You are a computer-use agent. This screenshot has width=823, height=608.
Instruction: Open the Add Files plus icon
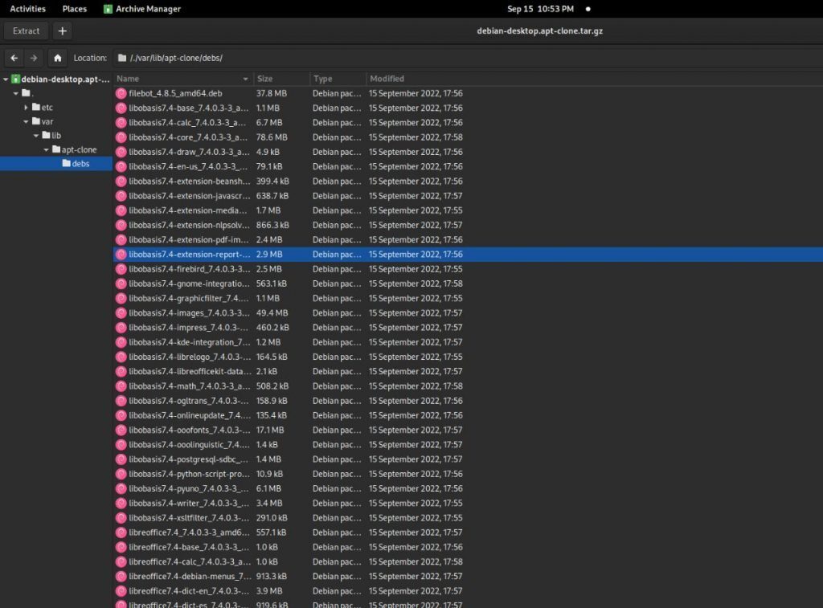click(x=62, y=31)
